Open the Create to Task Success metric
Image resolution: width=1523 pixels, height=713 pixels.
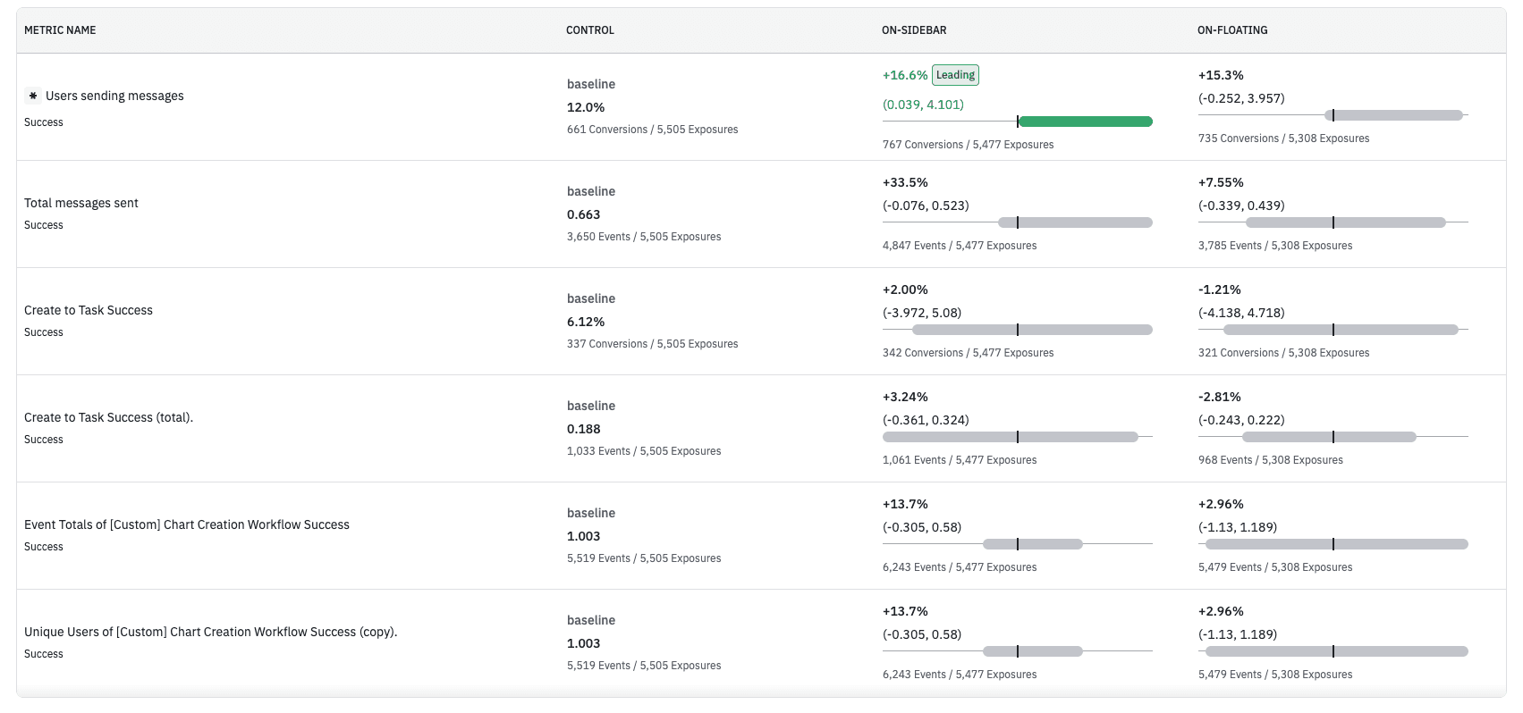[89, 310]
